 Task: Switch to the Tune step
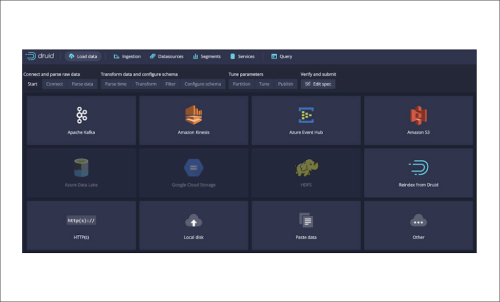(x=264, y=84)
